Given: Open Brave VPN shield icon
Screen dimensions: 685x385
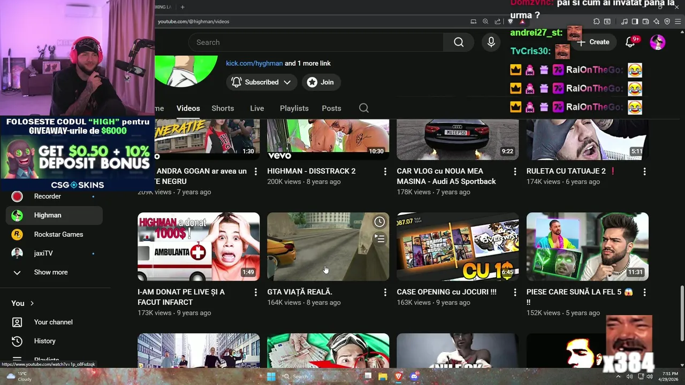Looking at the screenshot, I should point(667,21).
